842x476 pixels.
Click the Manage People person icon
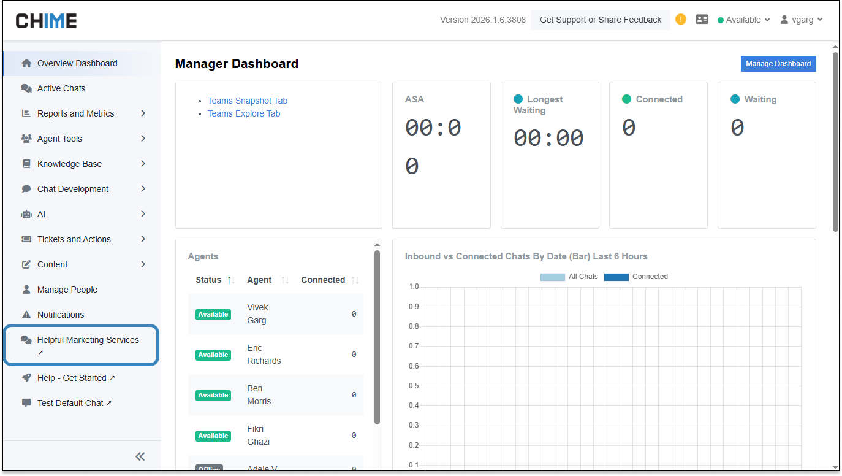26,290
